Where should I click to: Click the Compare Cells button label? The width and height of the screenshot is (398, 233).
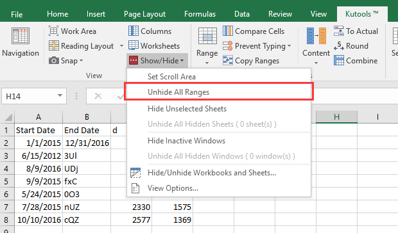point(260,31)
